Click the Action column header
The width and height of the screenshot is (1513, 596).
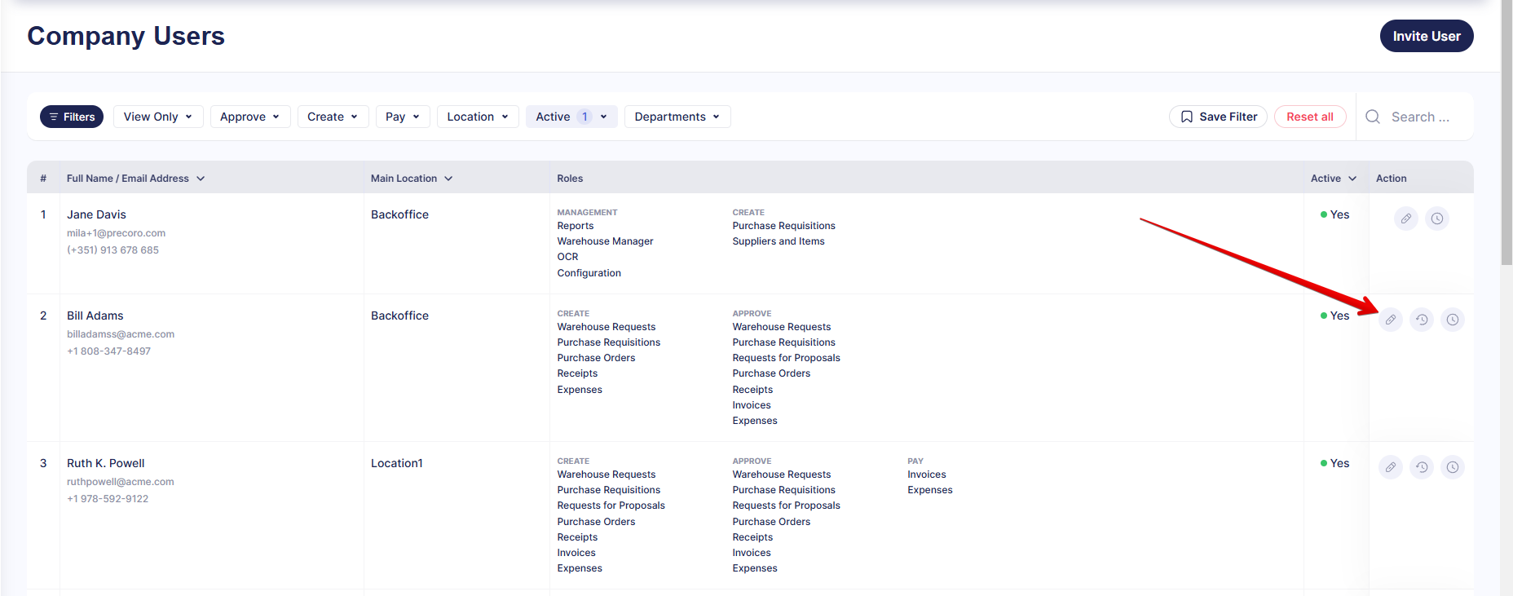[1391, 179]
